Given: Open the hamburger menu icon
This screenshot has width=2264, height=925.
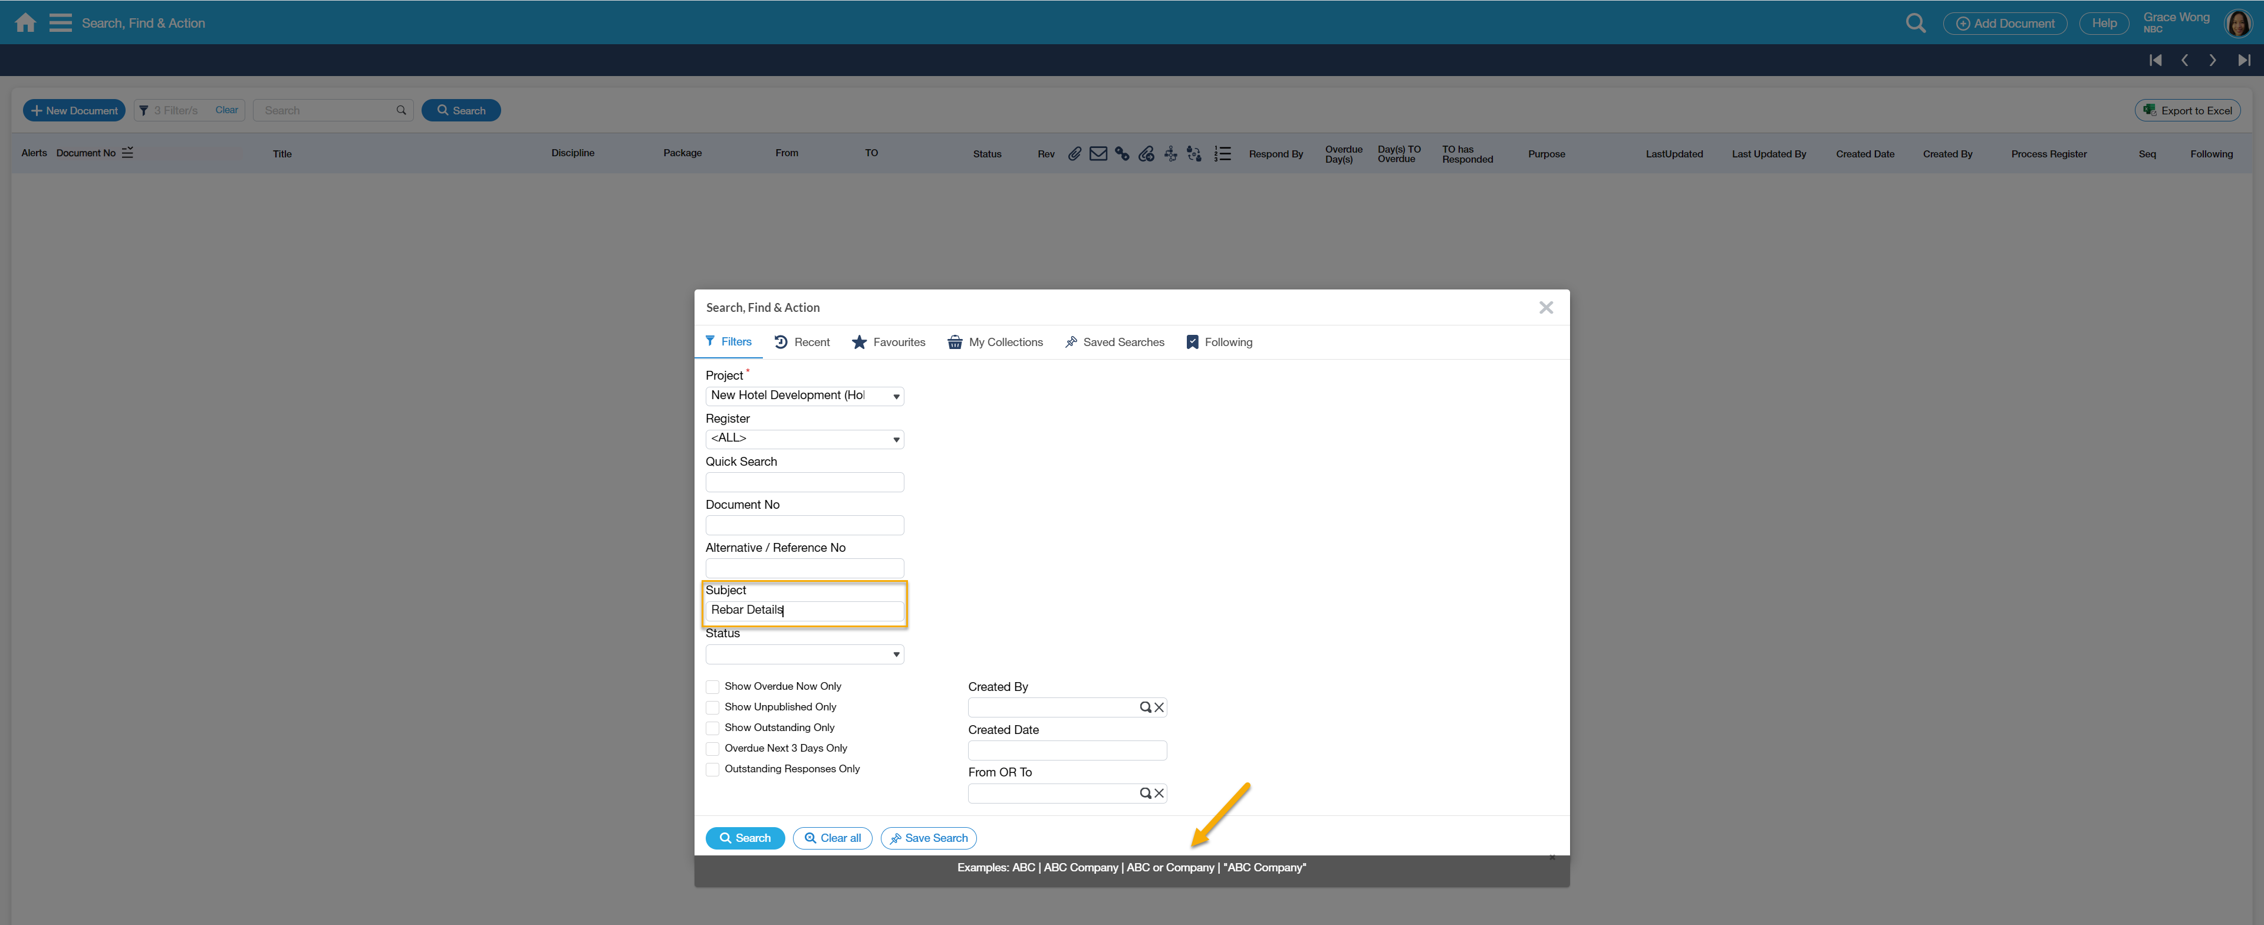Looking at the screenshot, I should pos(60,23).
